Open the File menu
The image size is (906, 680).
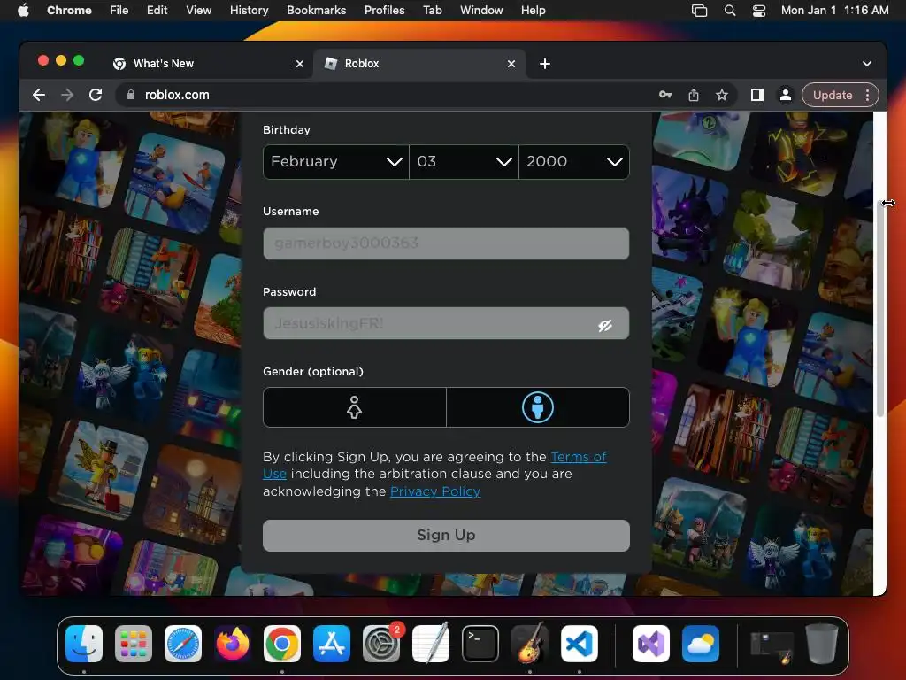click(x=119, y=11)
